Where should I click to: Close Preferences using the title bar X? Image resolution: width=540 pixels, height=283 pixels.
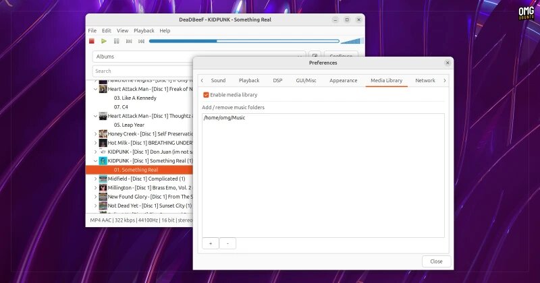(448, 63)
